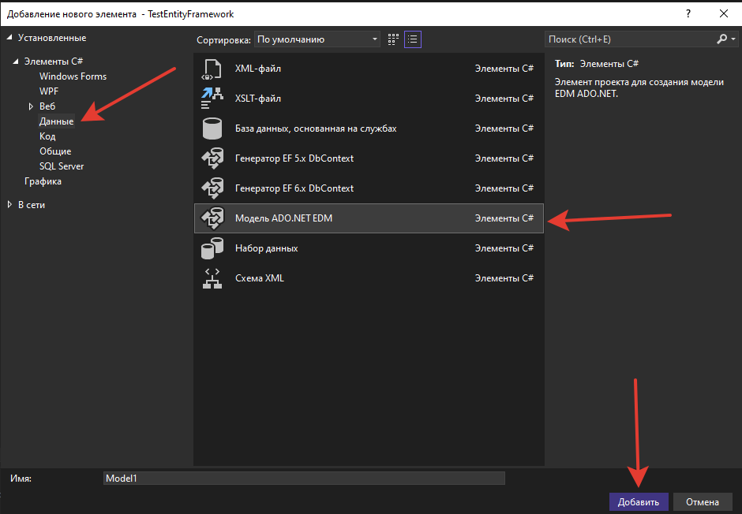Open the Windows Forms category

[73, 76]
